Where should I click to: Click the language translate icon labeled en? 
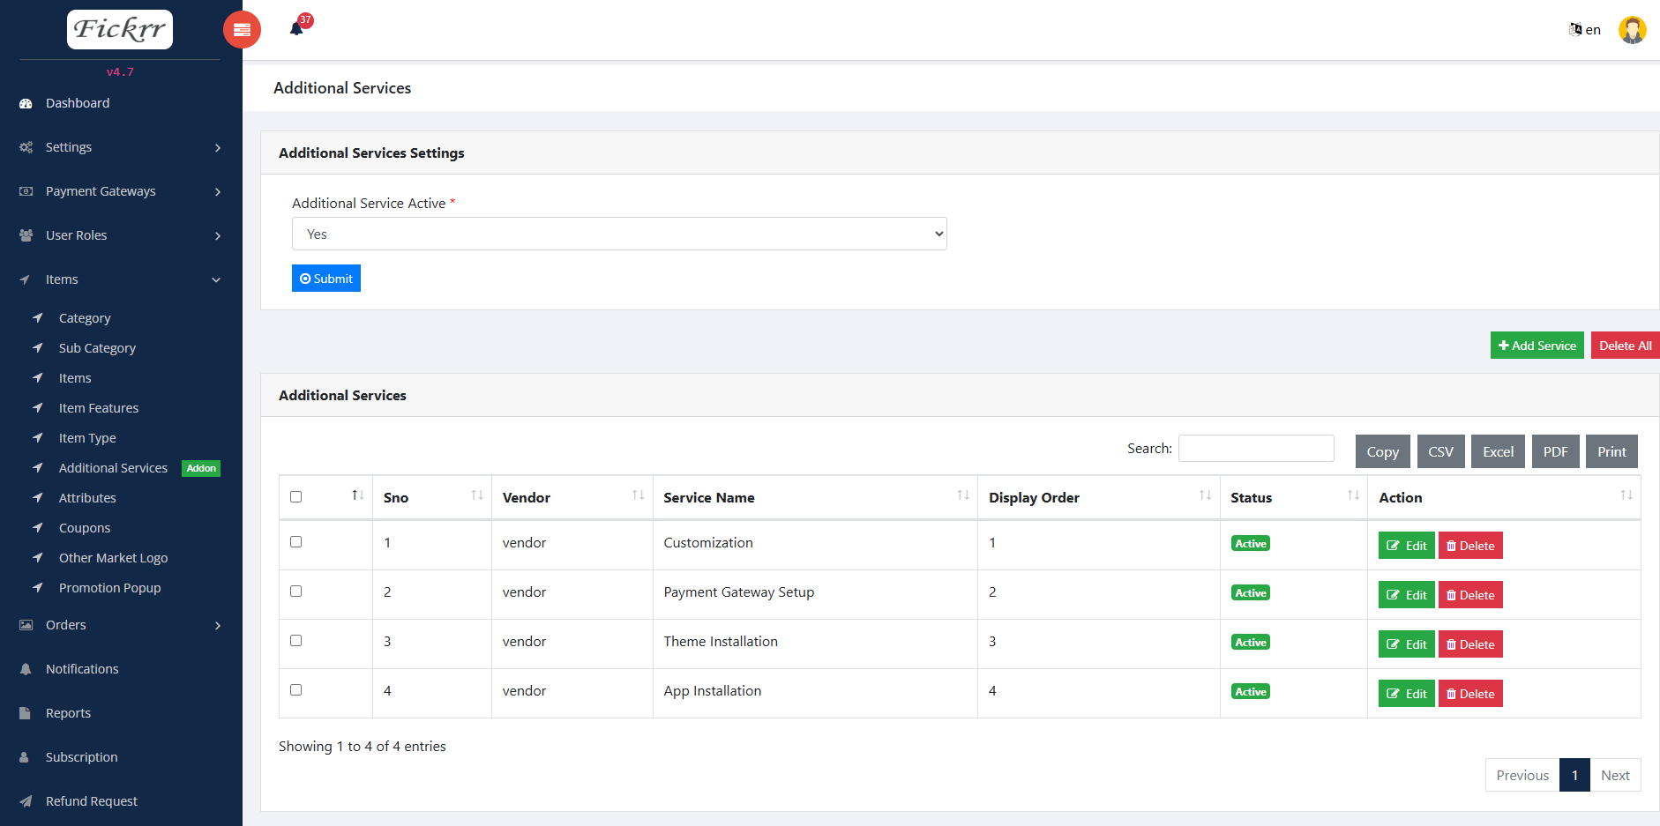pyautogui.click(x=1584, y=30)
